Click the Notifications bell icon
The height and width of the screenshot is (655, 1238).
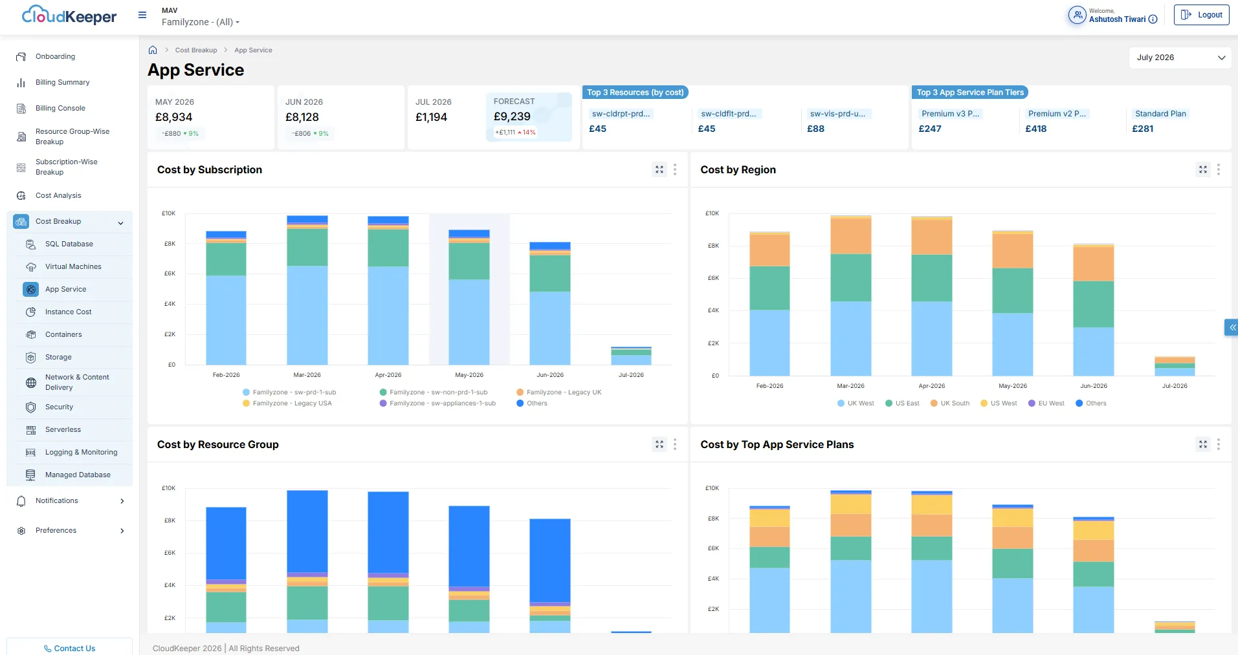[x=21, y=501]
